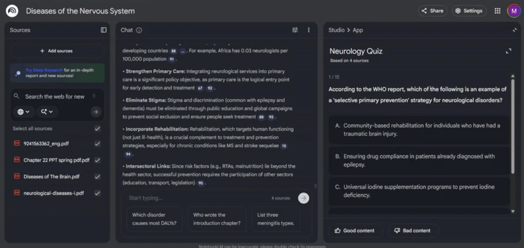This screenshot has width=524, height=248.
Task: Click the Start typing chat field
Action: coord(197,198)
